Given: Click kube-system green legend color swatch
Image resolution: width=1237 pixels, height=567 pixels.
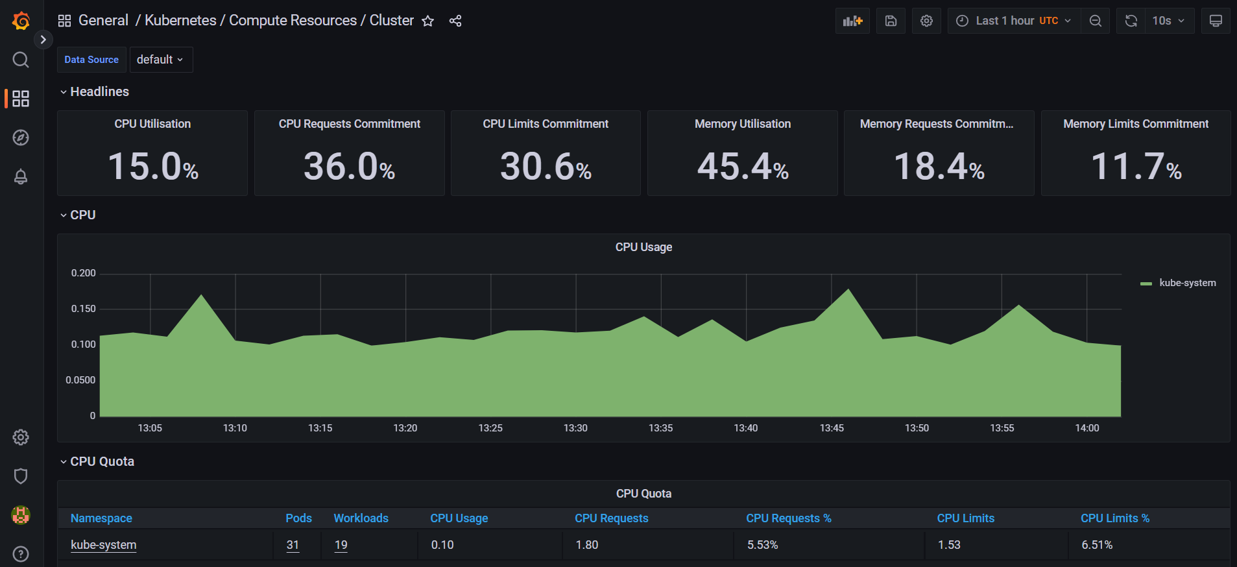Looking at the screenshot, I should [1146, 283].
